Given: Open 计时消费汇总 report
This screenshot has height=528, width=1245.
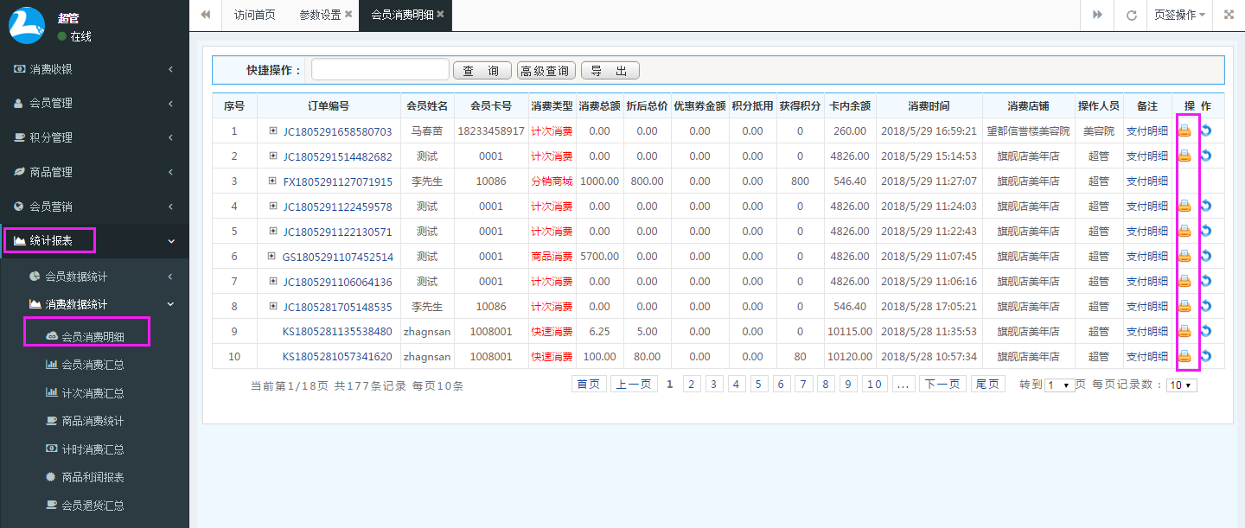Looking at the screenshot, I should (x=94, y=449).
